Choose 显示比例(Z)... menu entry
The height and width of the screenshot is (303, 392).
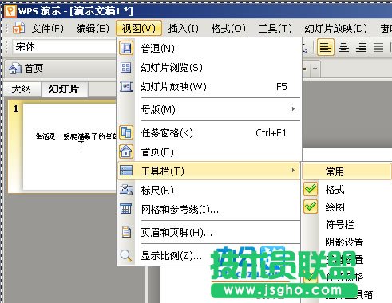[209, 256]
